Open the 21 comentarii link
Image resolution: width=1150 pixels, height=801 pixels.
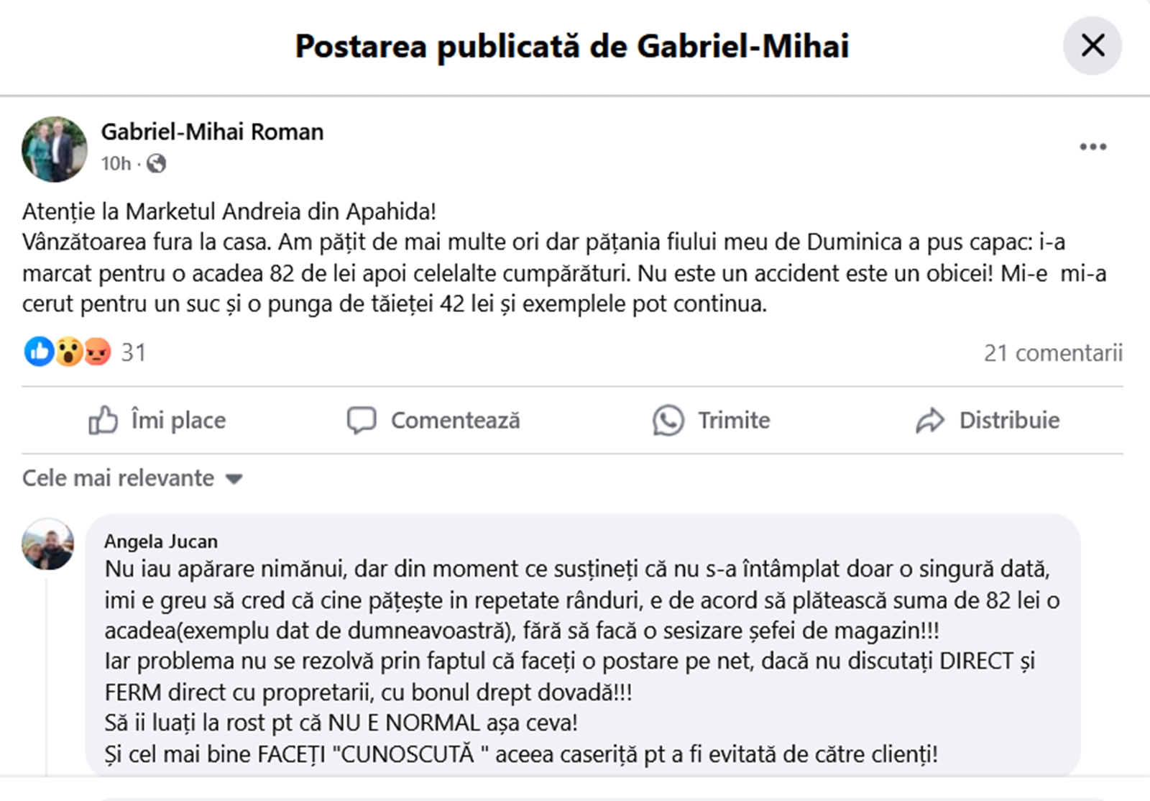click(1052, 353)
